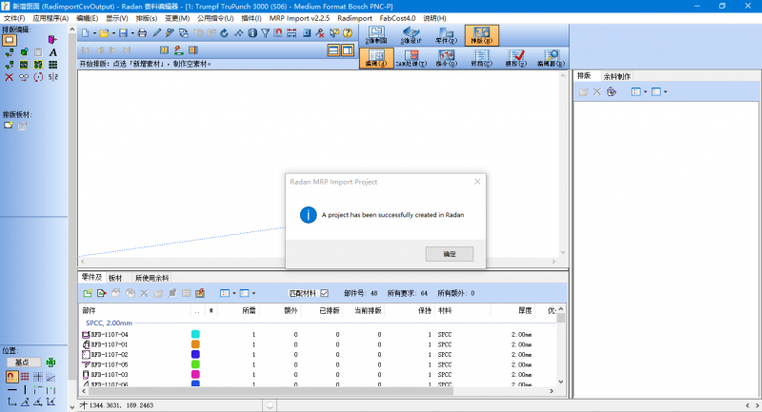
Task: Click the red X delete tool icon
Action: (x=9, y=77)
